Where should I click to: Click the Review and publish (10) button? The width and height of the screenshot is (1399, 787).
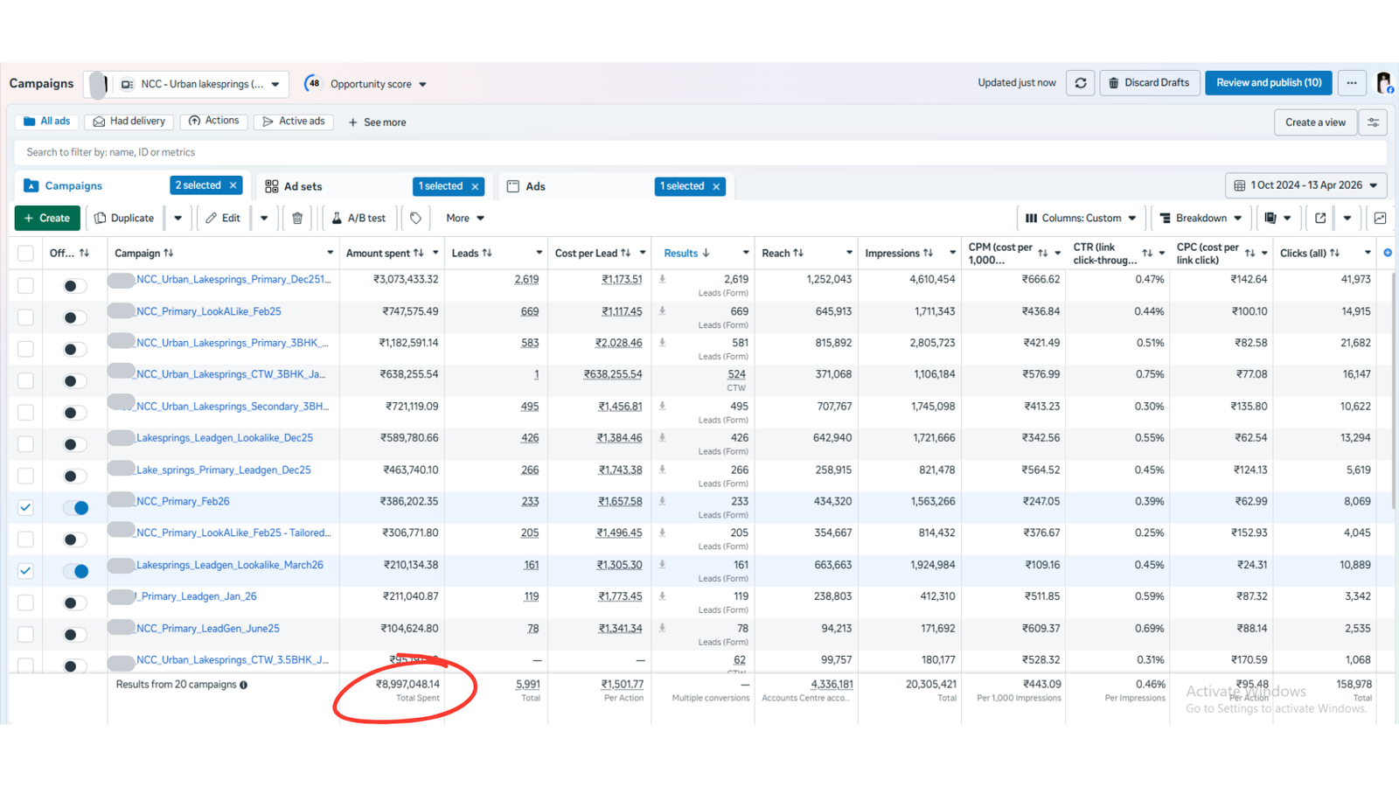coord(1269,83)
